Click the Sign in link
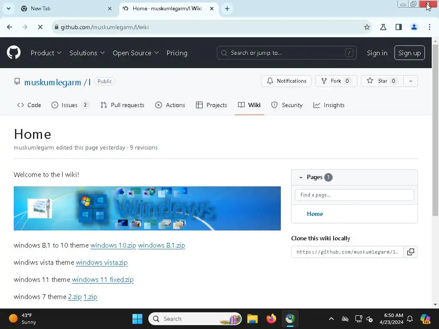 (377, 53)
